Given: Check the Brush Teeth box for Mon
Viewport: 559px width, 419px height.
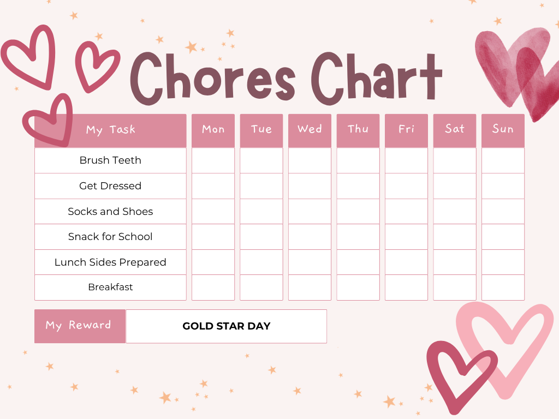Looking at the screenshot, I should point(213,160).
